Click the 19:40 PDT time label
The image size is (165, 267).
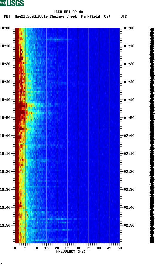(5, 208)
